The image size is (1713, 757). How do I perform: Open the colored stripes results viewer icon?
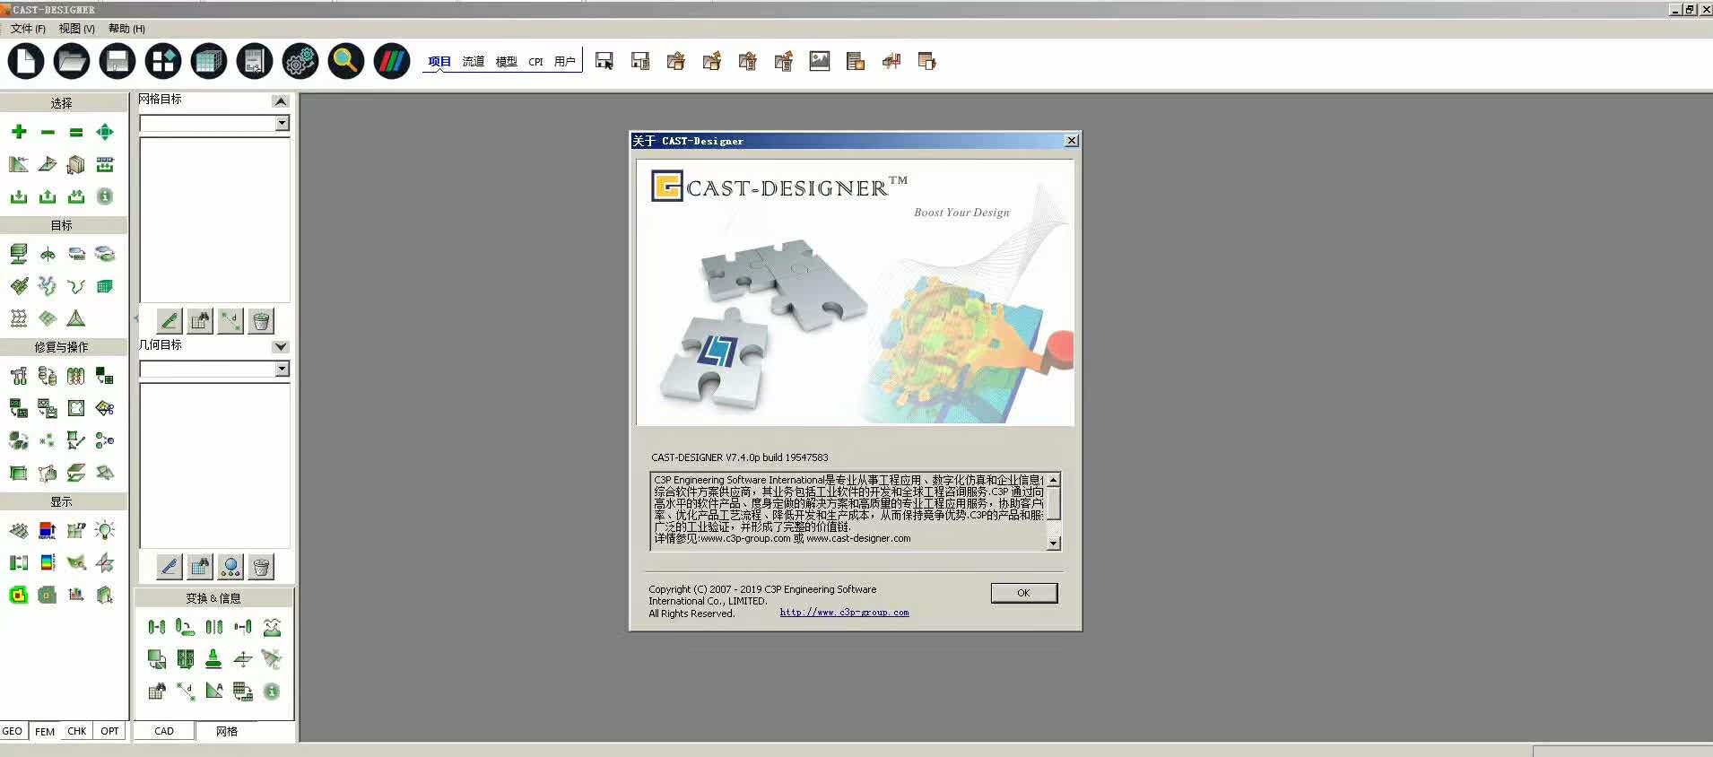pyautogui.click(x=392, y=61)
